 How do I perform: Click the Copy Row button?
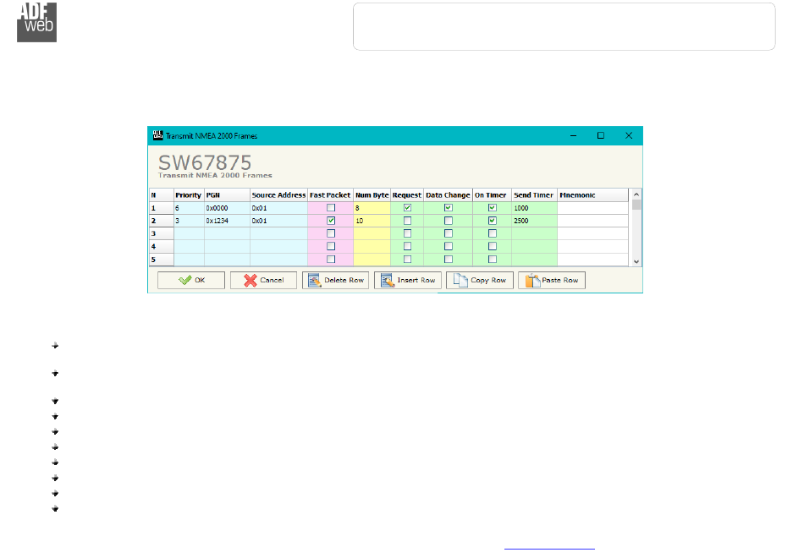pos(479,281)
